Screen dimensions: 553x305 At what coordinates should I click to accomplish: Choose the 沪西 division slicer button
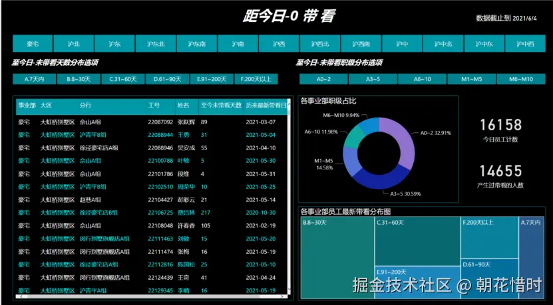coord(279,44)
